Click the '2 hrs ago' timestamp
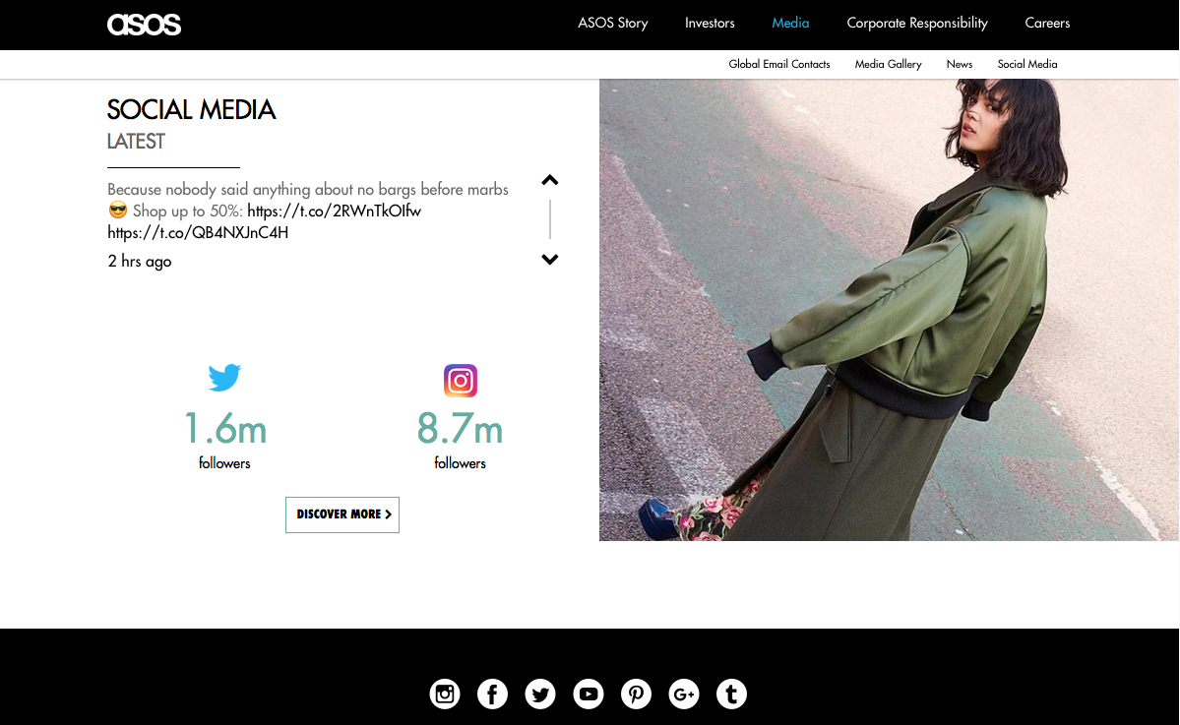1180x725 pixels. (x=139, y=262)
